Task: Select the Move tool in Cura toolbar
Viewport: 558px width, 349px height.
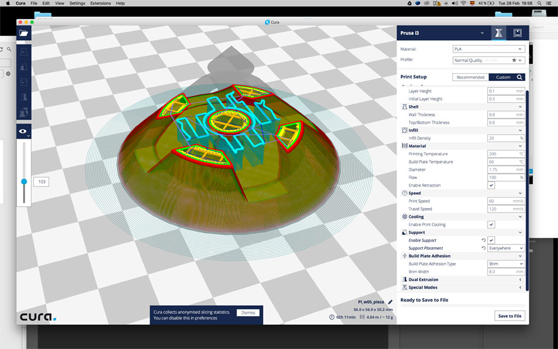Action: pos(24,53)
